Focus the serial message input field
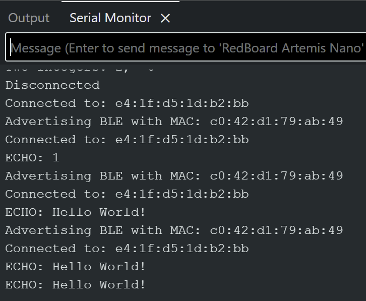The height and width of the screenshot is (301, 366). pos(187,48)
